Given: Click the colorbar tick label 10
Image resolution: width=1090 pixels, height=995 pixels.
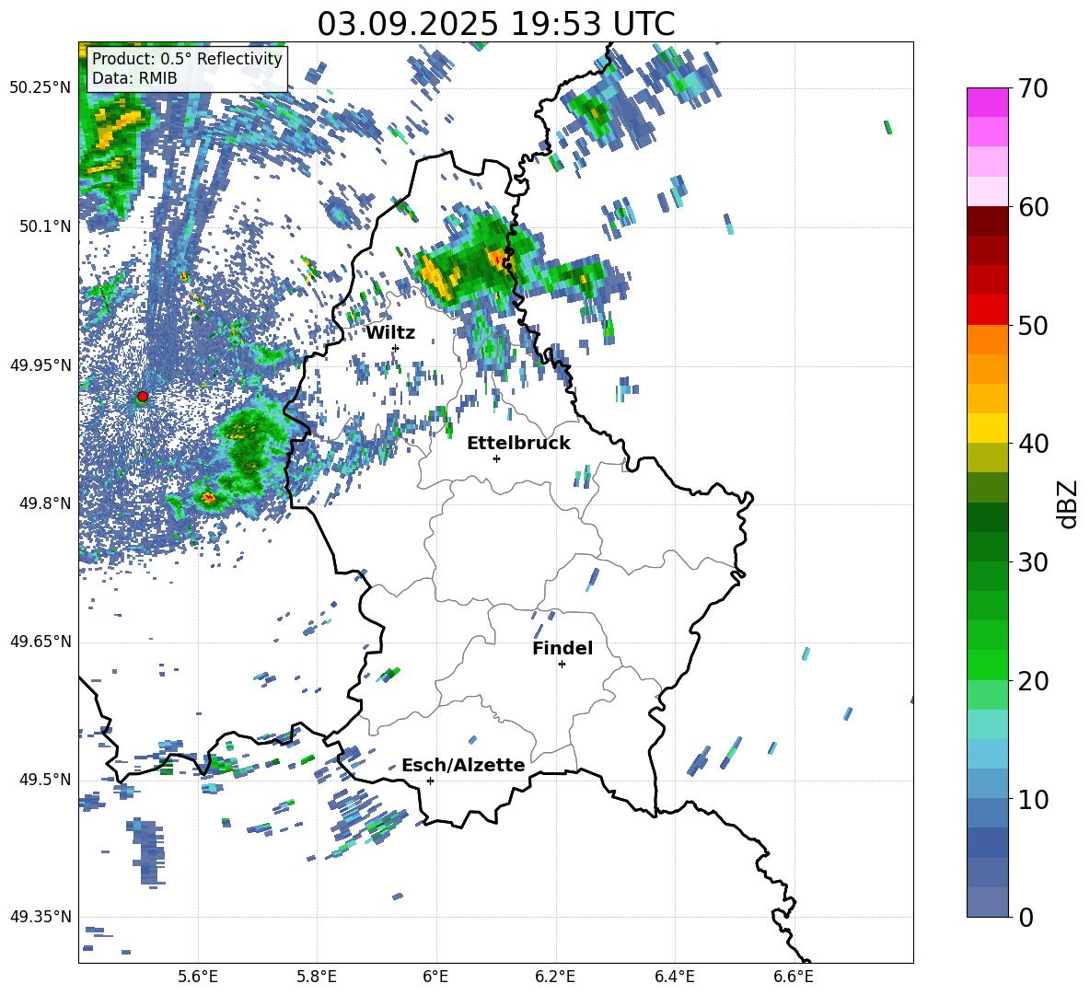Looking at the screenshot, I should [1033, 799].
